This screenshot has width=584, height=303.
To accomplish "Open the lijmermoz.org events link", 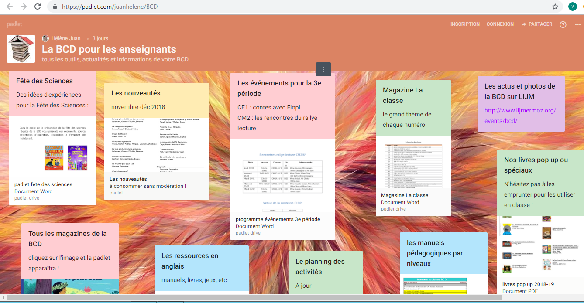I will click(x=520, y=116).
